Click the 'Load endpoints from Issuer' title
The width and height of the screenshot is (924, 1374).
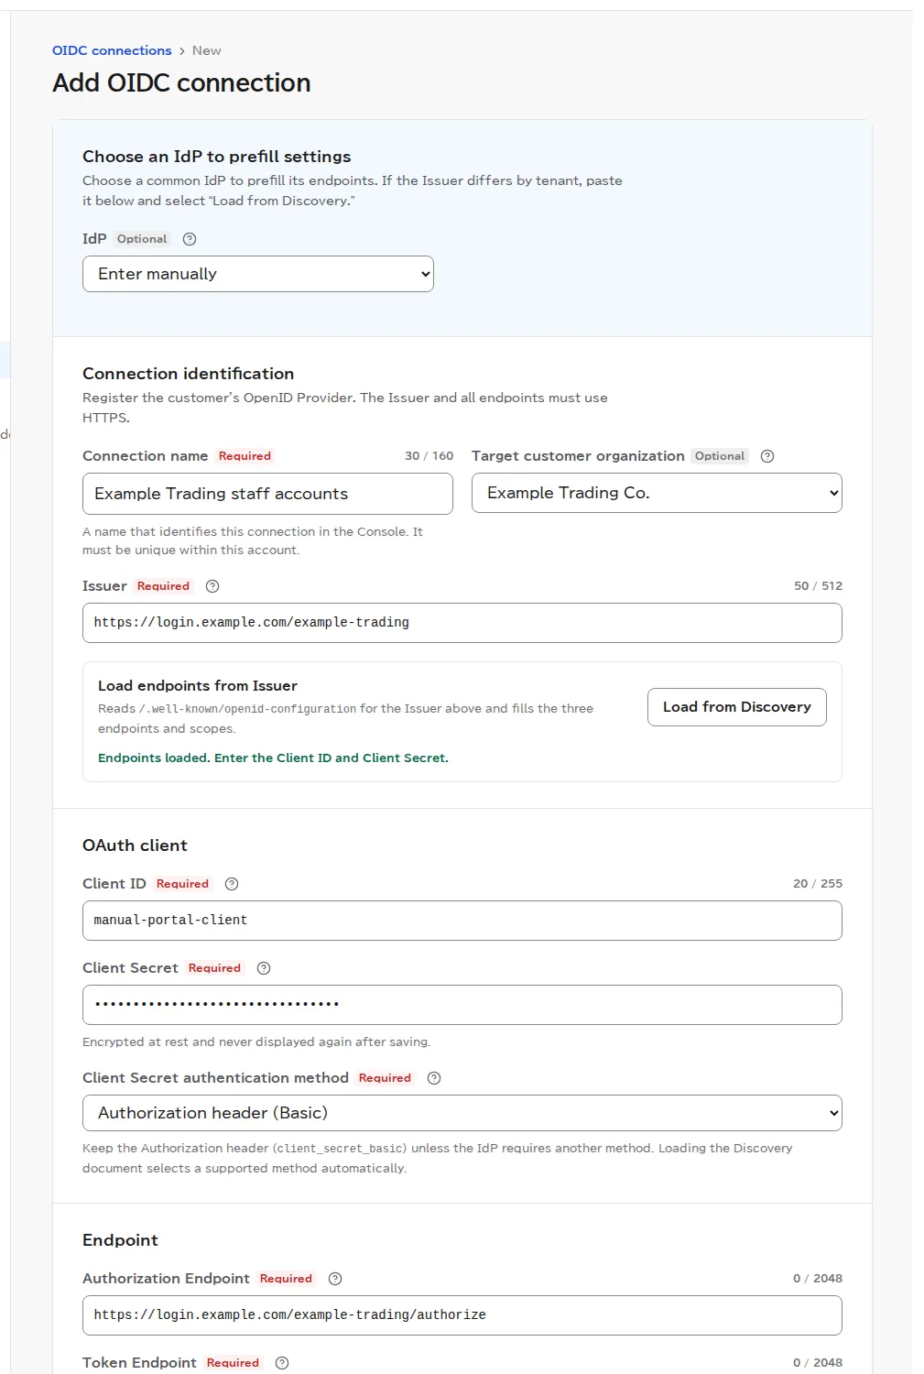coord(198,686)
